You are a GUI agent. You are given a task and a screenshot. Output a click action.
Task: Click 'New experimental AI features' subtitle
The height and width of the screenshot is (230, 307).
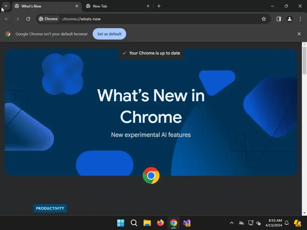pyautogui.click(x=151, y=135)
